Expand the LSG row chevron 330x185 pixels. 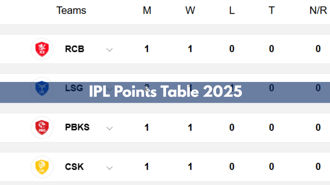click(109, 89)
